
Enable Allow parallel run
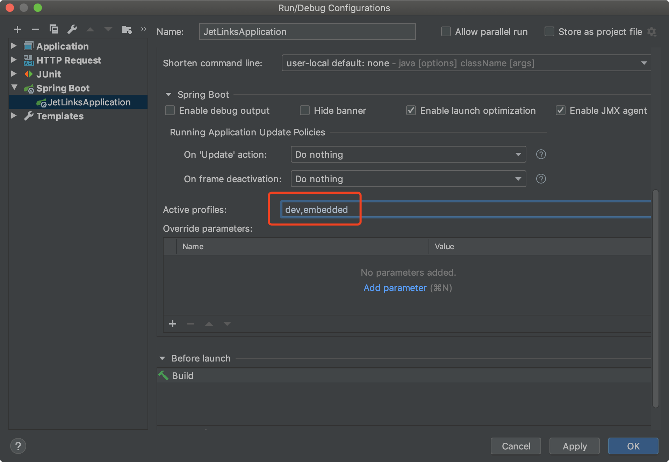coord(446,32)
